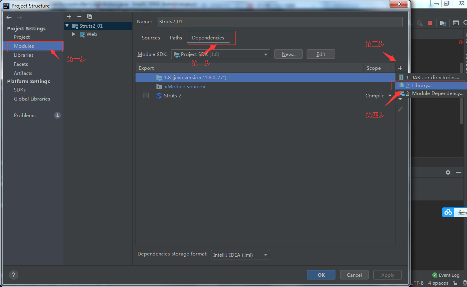This screenshot has height=287, width=467.
Task: Click the red error indicator in editor
Action: coord(460,42)
